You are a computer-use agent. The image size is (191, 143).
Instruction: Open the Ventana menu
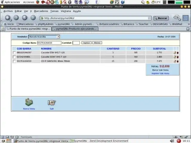[x=66, y=11]
